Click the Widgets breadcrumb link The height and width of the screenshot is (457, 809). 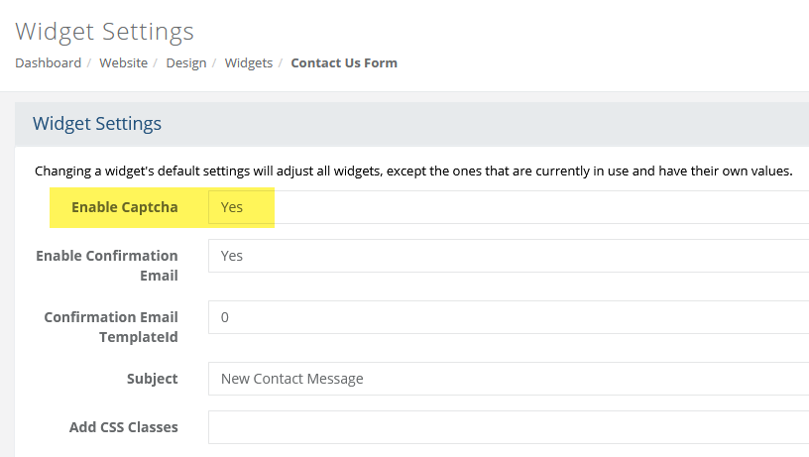(249, 62)
